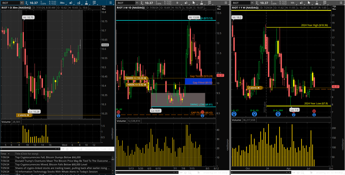Image resolution: width=345 pixels, height=175 pixels.
Task: Open symbol dropdown arrow in left 30m chart
Action: [x=22, y=3]
